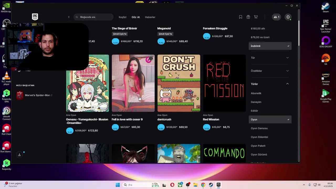Click the taskbar volume icon

(x=319, y=185)
